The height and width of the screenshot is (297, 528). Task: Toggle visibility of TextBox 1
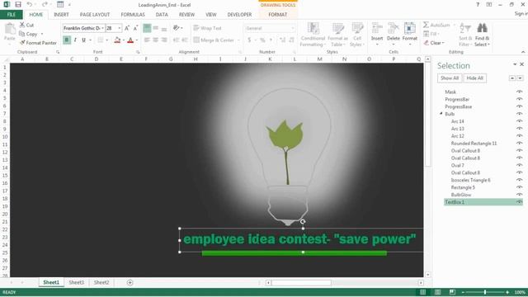coord(519,202)
